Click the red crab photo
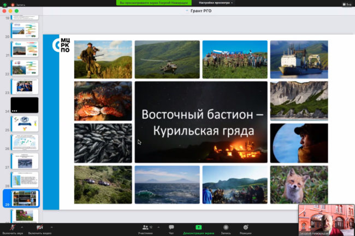 (103, 101)
